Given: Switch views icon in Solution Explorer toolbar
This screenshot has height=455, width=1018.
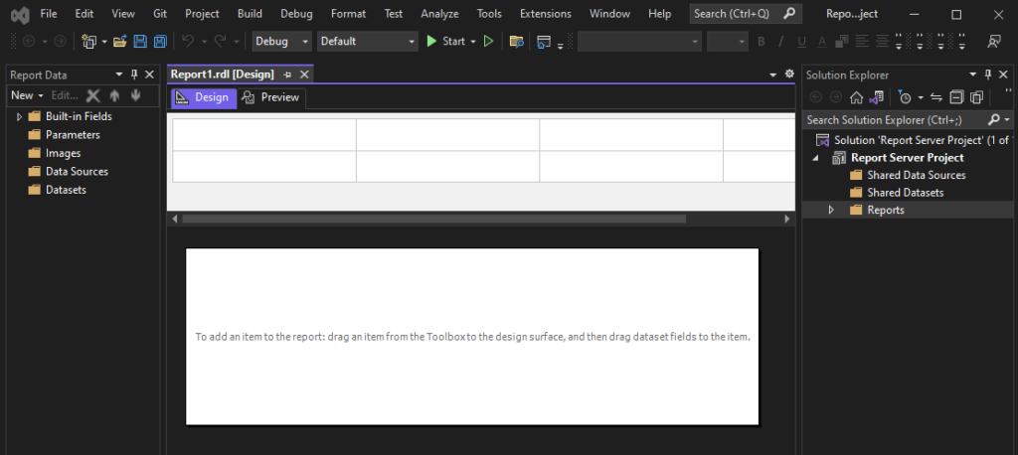Looking at the screenshot, I should [876, 97].
